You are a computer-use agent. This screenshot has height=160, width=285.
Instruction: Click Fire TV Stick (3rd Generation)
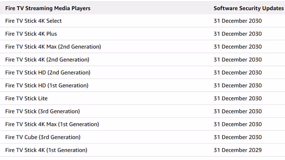tap(42, 111)
